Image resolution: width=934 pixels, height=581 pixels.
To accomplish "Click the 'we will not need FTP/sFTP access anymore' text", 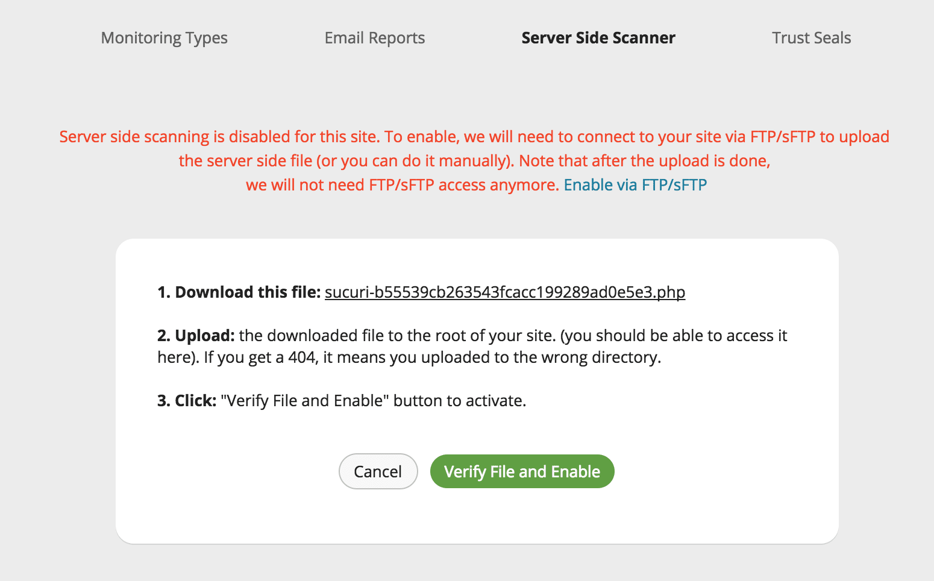I will tap(403, 185).
